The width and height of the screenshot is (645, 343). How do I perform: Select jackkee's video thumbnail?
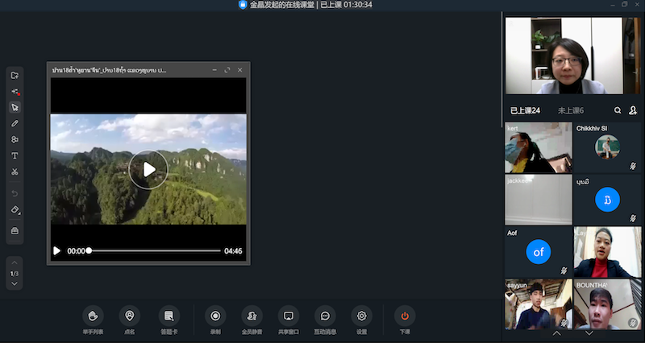539,200
